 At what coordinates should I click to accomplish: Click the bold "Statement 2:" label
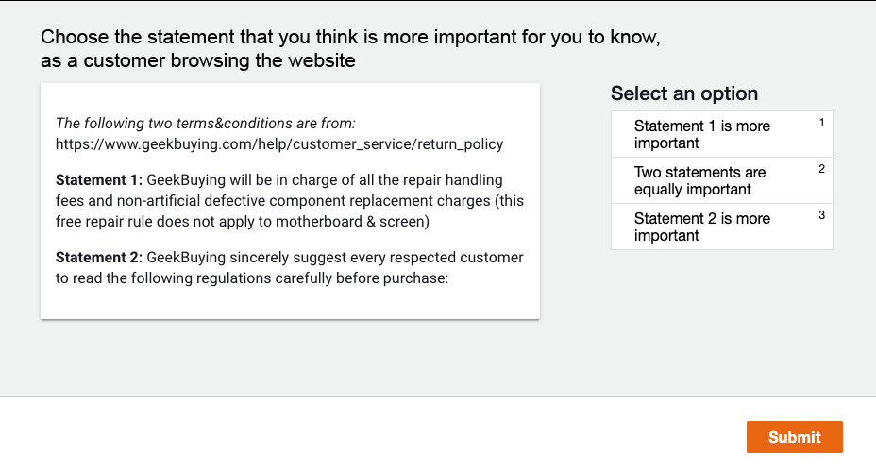[99, 258]
